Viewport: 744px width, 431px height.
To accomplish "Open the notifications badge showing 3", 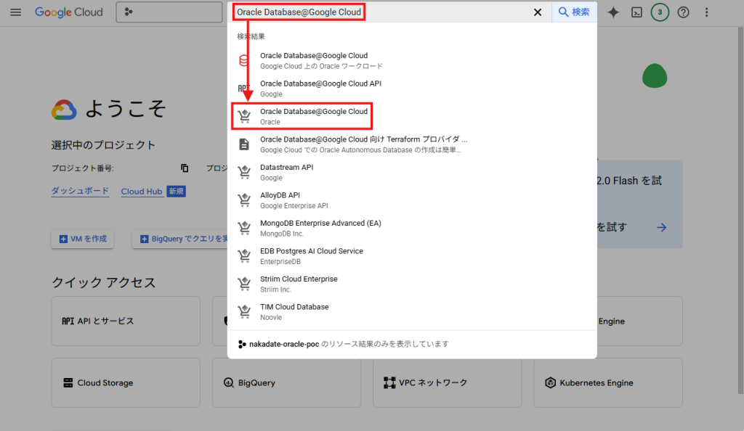I will [x=660, y=12].
